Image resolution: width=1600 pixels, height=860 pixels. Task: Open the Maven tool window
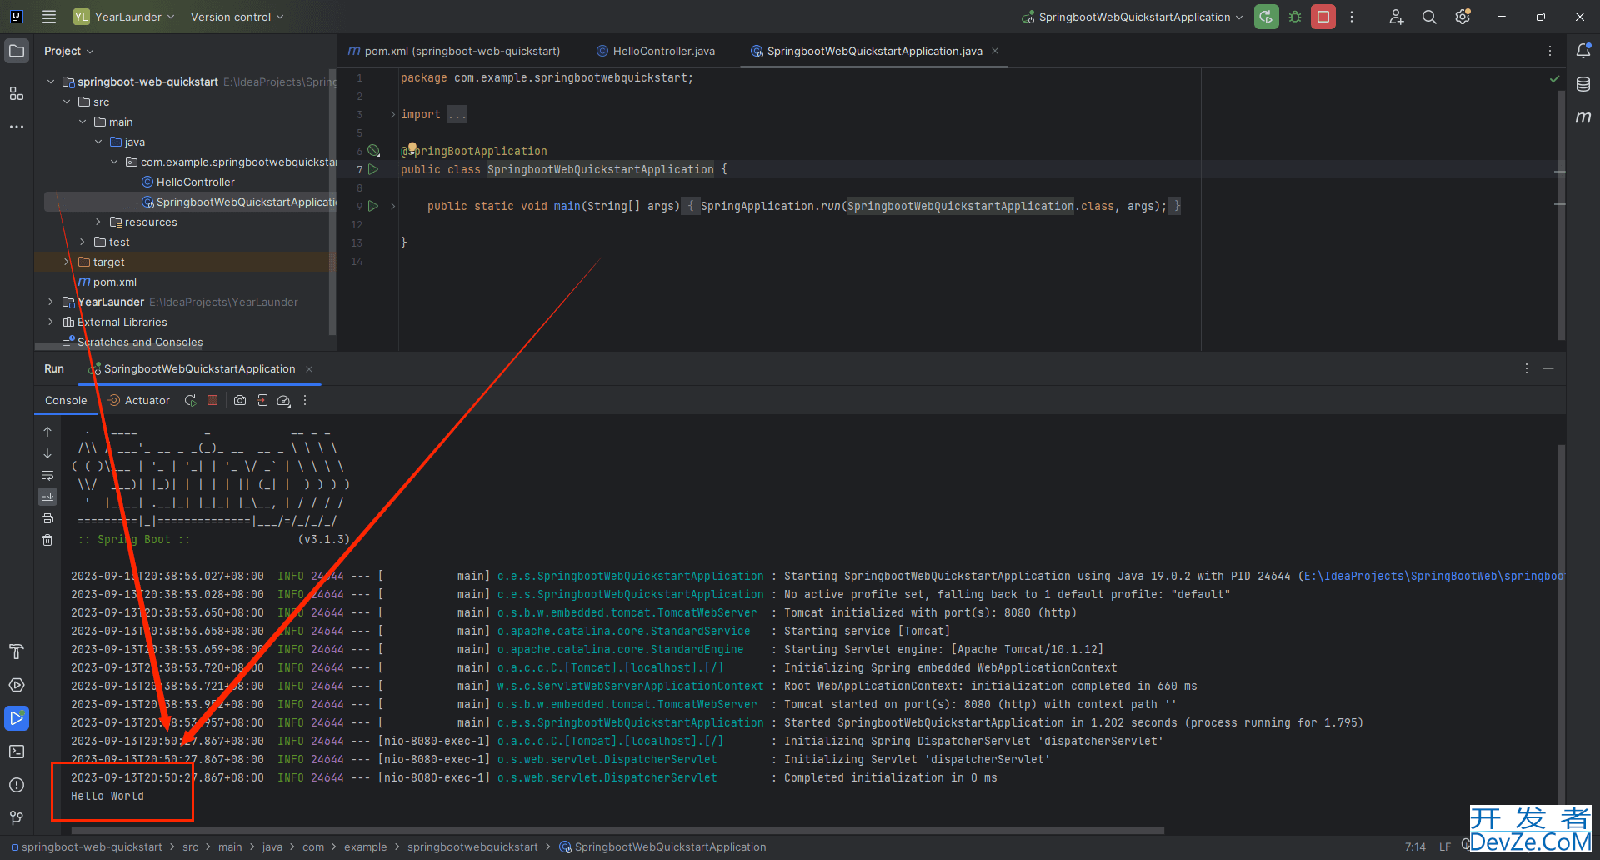[x=1583, y=117]
